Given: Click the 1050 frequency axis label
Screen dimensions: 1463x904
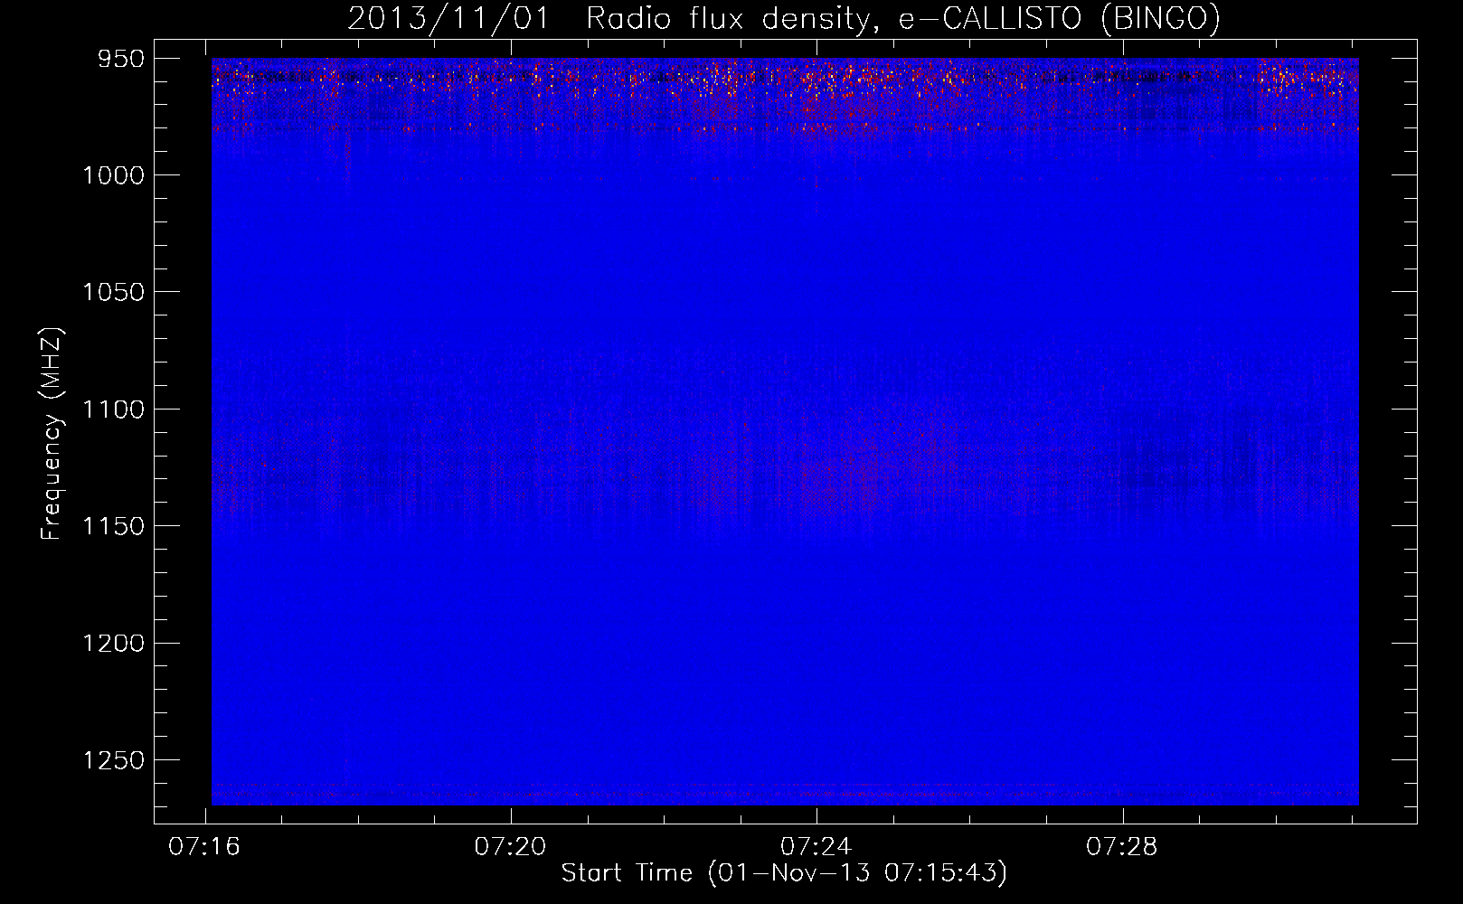Looking at the screenshot, I should (113, 292).
